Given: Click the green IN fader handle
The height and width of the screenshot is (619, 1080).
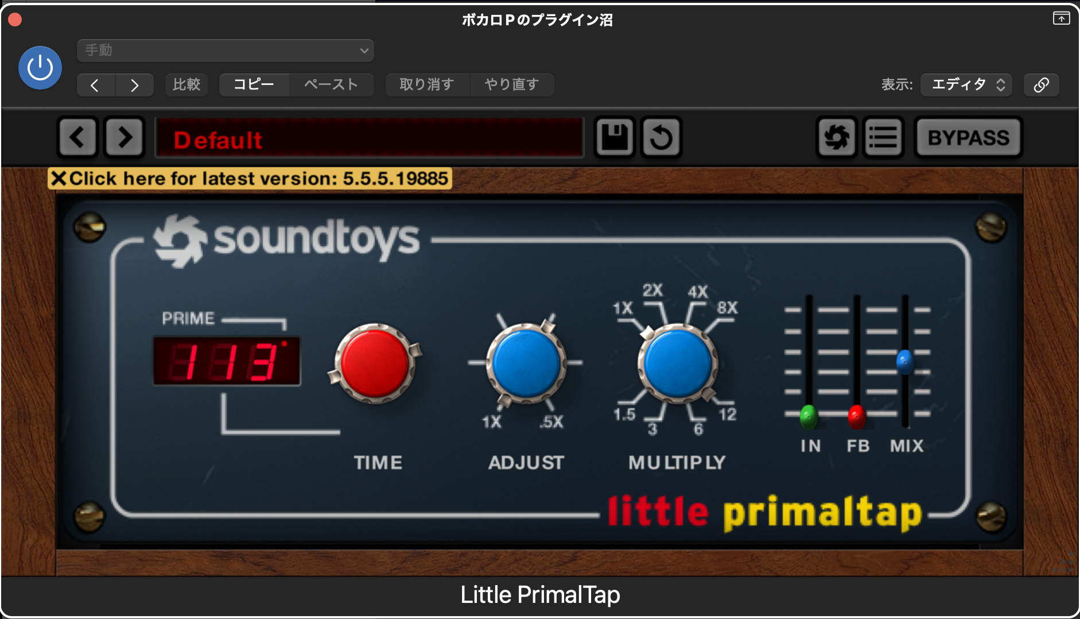Looking at the screenshot, I should (x=809, y=417).
